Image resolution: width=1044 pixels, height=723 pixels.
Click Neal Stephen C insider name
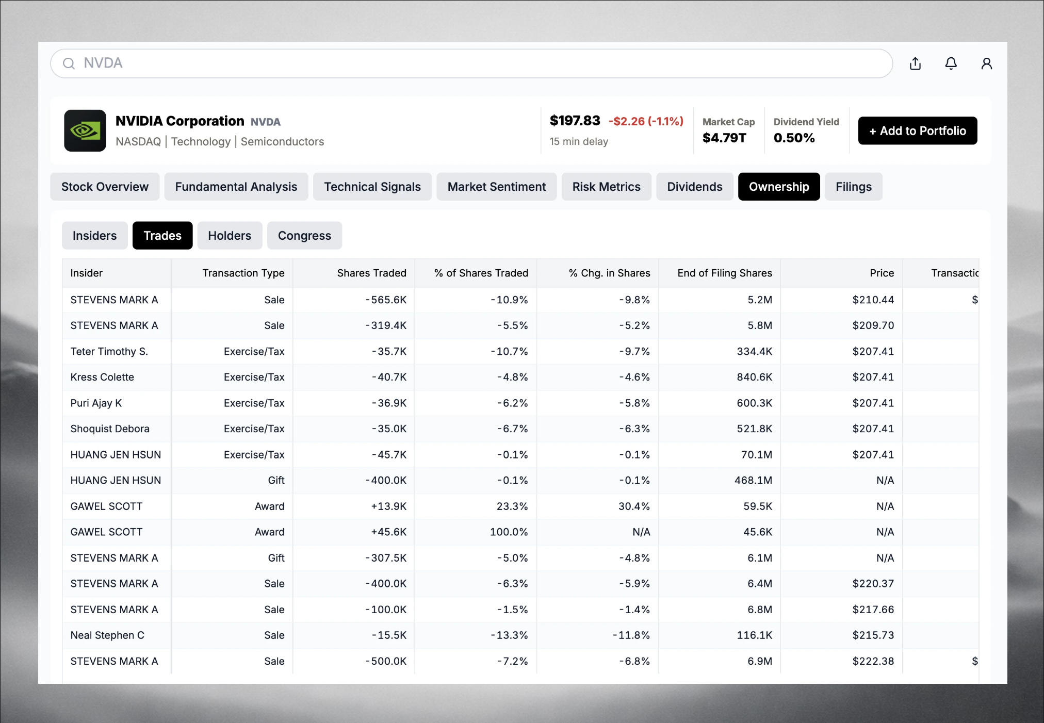pos(107,635)
